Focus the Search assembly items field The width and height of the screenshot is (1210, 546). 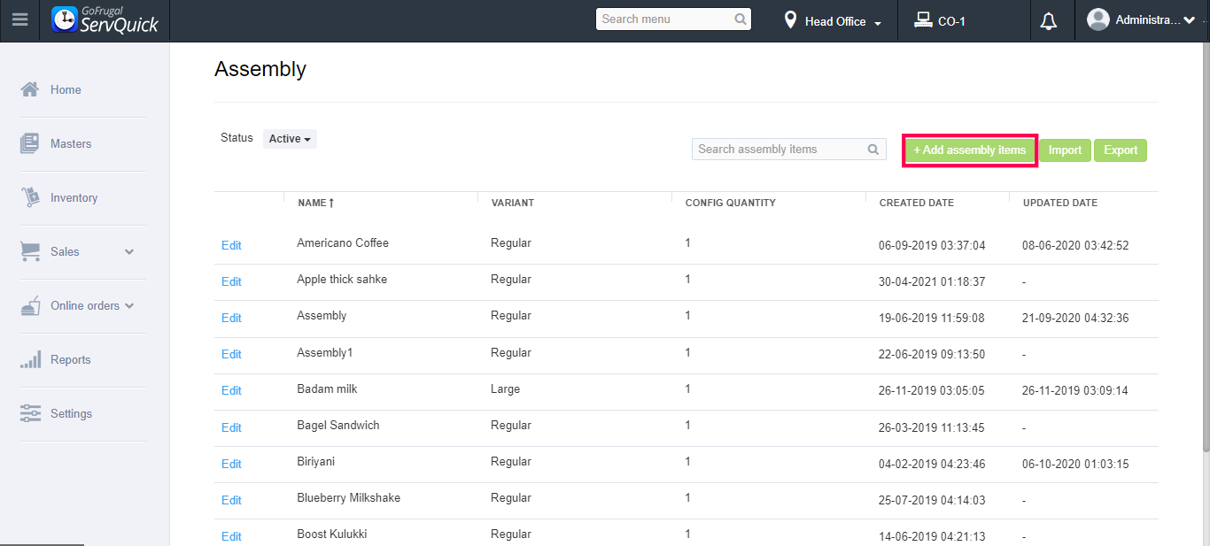(778, 150)
